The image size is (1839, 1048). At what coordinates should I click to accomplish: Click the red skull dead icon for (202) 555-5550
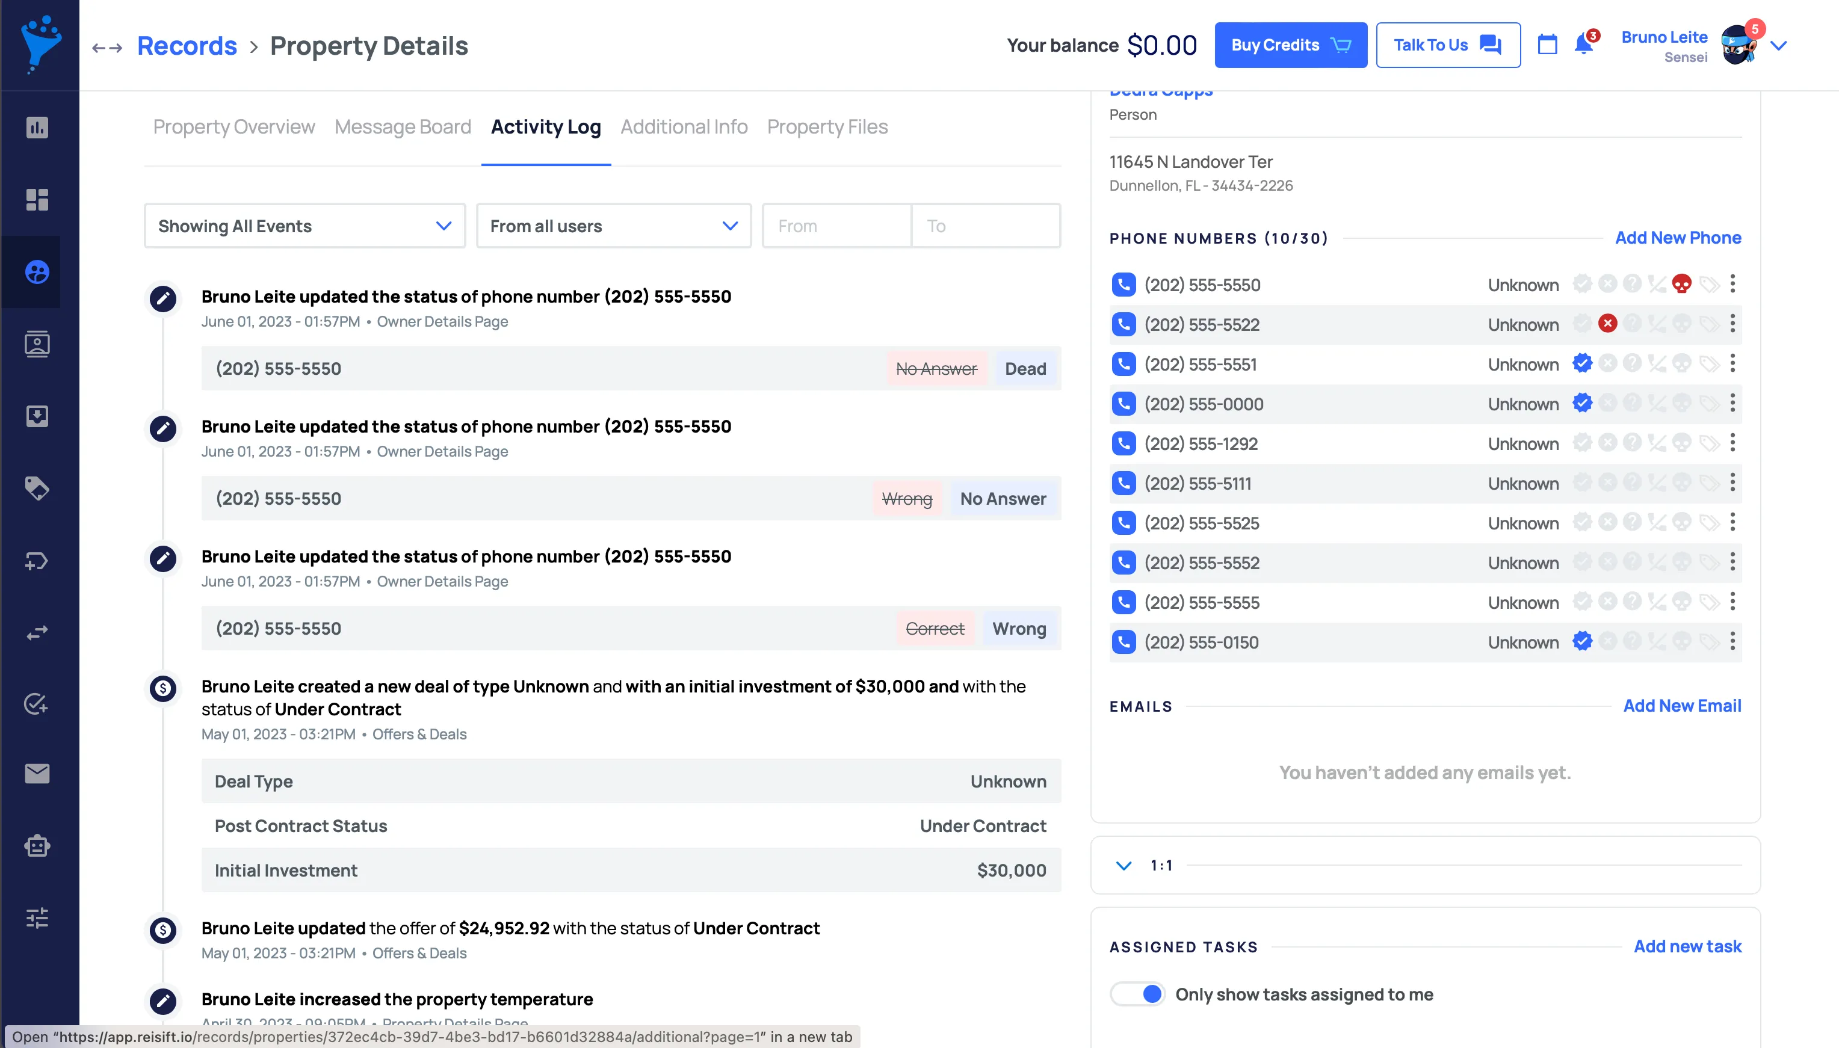pyautogui.click(x=1681, y=285)
